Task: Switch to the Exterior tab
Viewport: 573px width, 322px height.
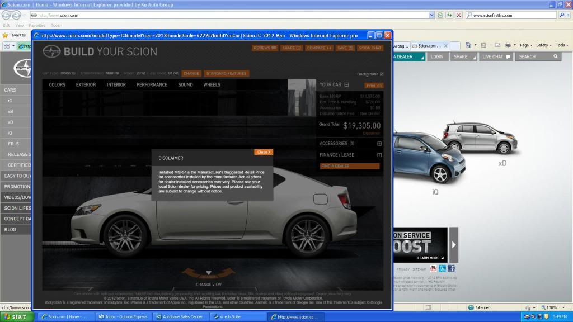Action: pyautogui.click(x=86, y=85)
